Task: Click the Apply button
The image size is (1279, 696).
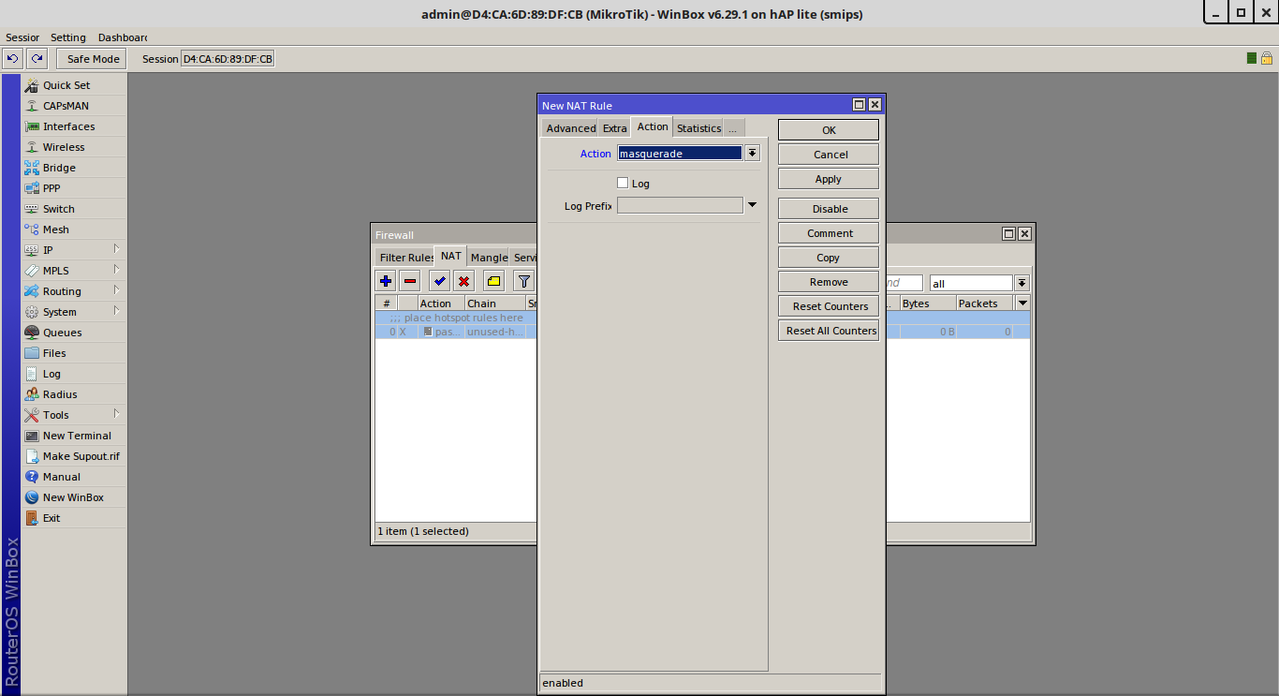Action: (829, 179)
